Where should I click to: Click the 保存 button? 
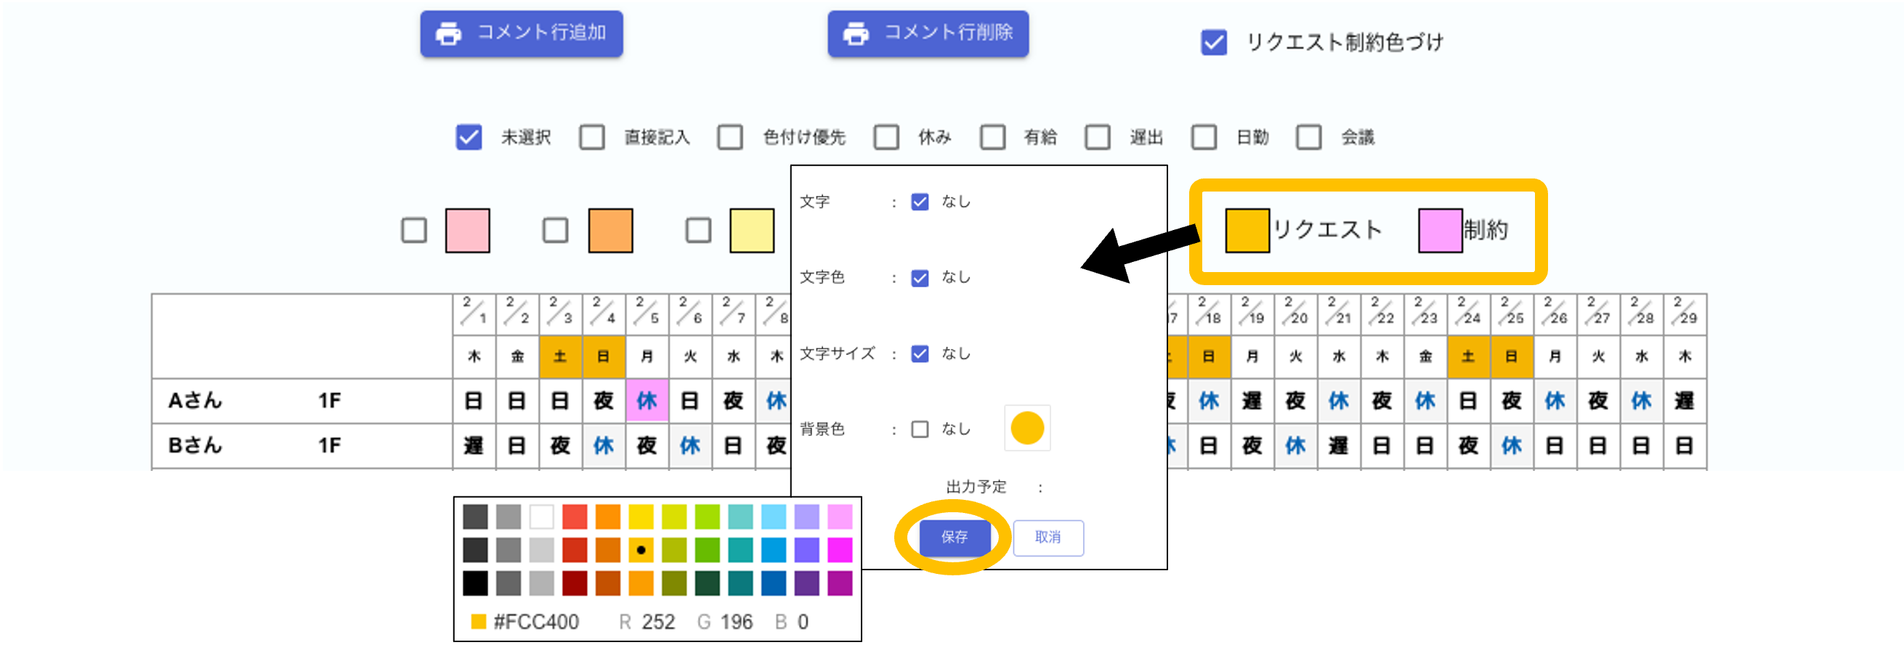(x=955, y=537)
